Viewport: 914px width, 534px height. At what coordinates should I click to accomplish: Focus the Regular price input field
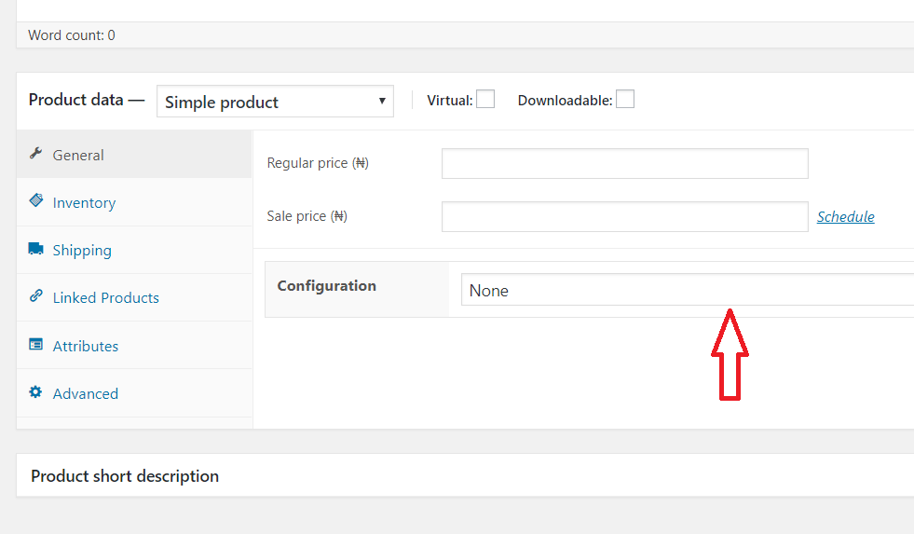[625, 163]
